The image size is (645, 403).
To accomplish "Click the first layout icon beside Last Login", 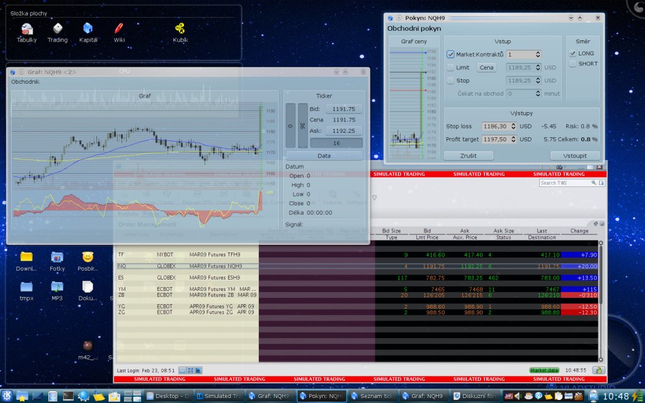I will point(182,370).
